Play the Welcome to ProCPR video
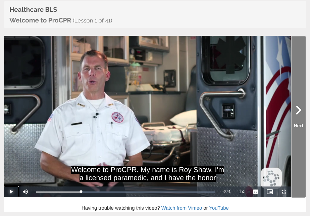The height and width of the screenshot is (216, 310). tap(11, 192)
